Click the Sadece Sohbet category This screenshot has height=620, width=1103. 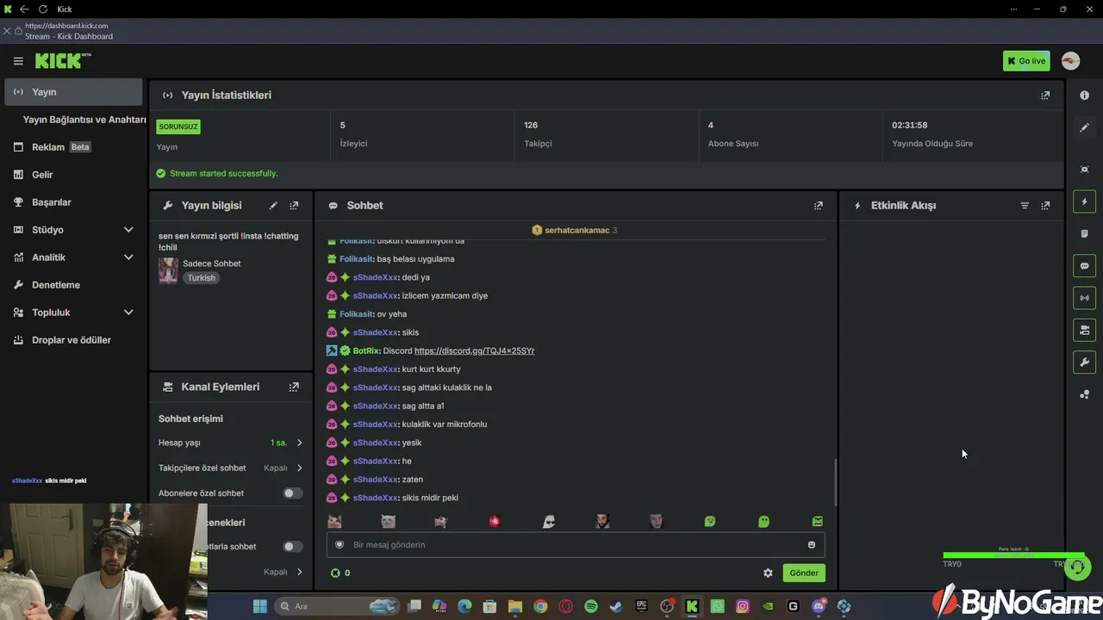tap(211, 263)
